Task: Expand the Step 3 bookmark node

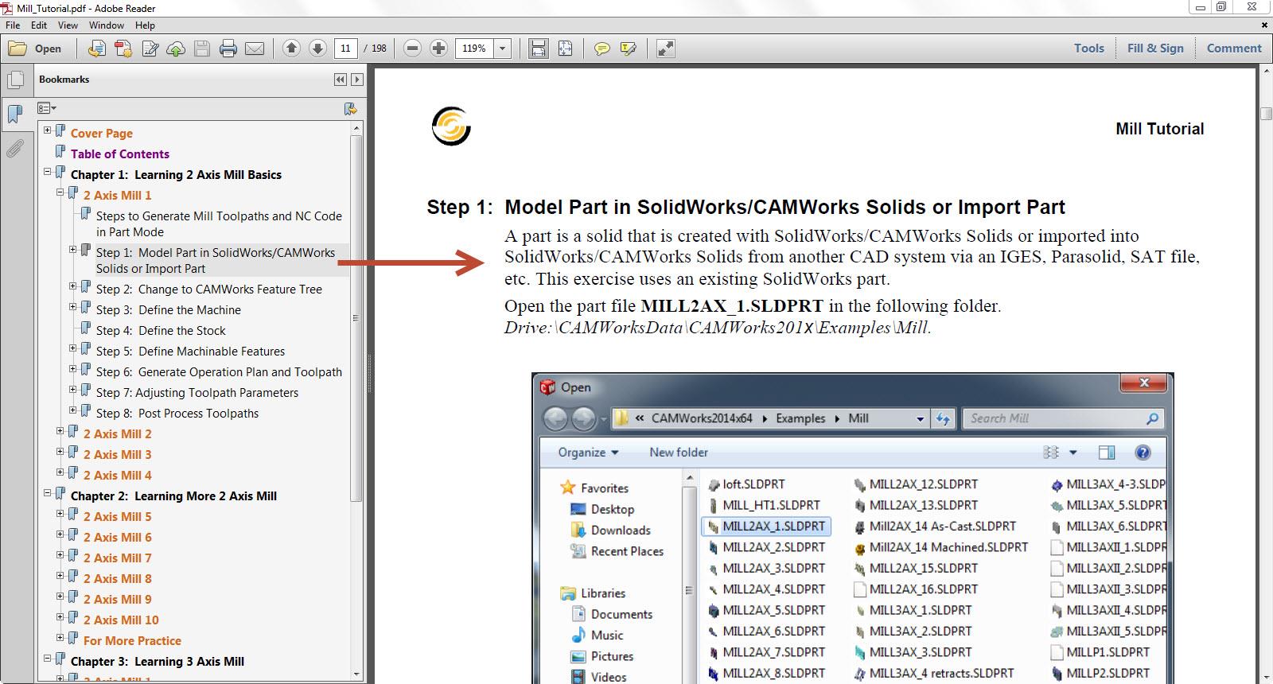Action: click(x=73, y=306)
